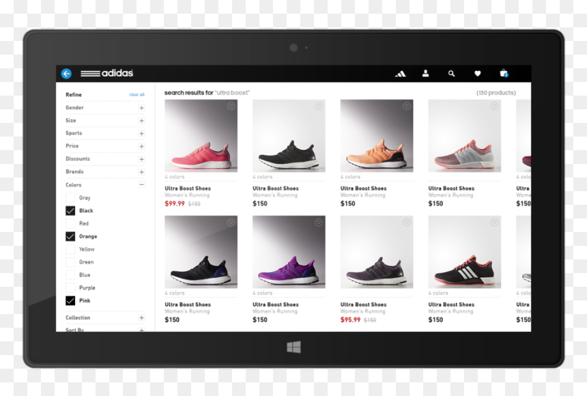Expand the Price filter
Viewport: 587px width, 396px height.
[141, 146]
